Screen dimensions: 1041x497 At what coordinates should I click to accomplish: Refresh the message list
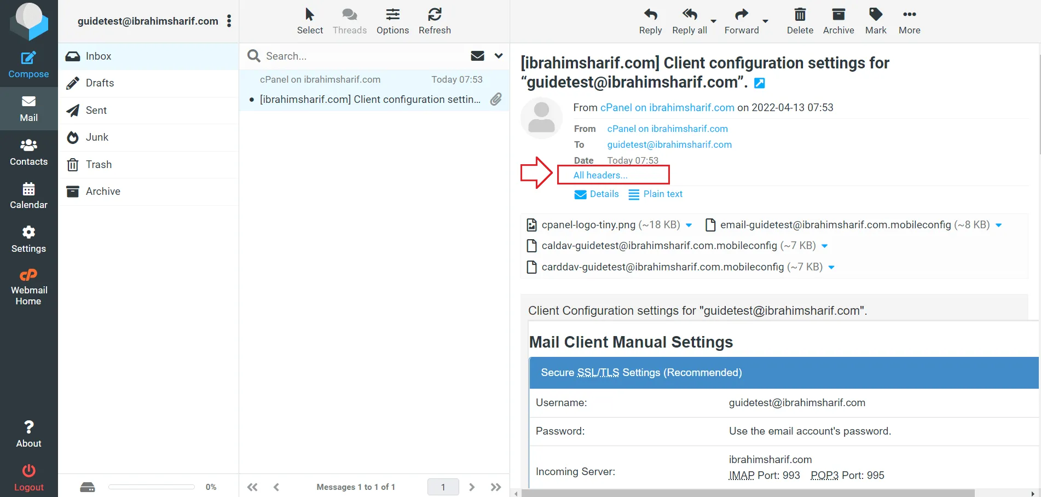(435, 21)
